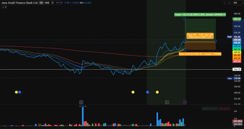Click the tallest blue volume bar labeled HVY
Image resolution: width=244 pixels, height=129 pixels.
pos(83,116)
